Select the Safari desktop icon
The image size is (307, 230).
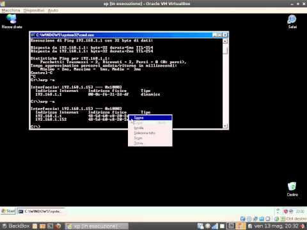pyautogui.click(x=292, y=22)
